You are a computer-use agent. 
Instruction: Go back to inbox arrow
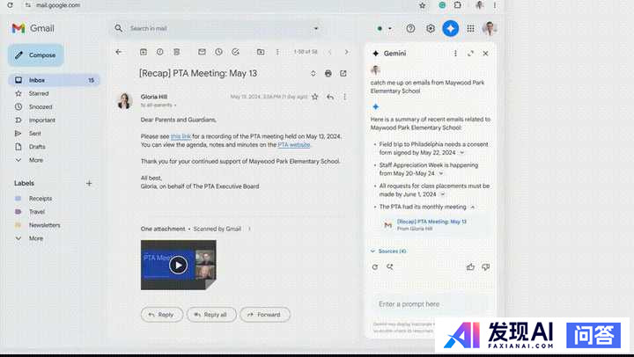[x=119, y=52]
